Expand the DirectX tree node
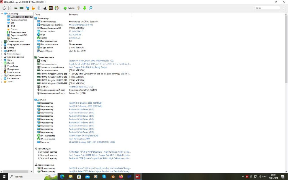This screenshot has height=180, width=288. (x=2, y=63)
